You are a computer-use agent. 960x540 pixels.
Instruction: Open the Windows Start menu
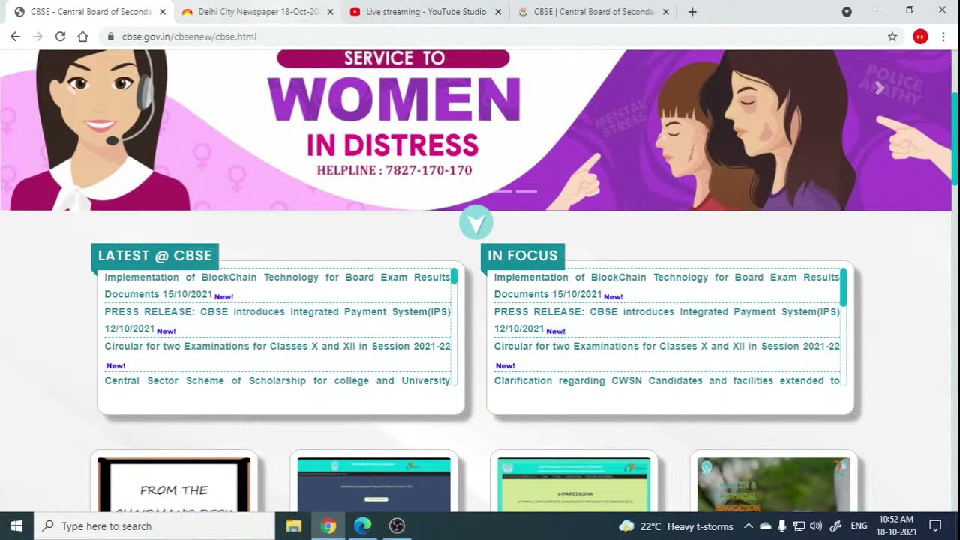(x=16, y=526)
